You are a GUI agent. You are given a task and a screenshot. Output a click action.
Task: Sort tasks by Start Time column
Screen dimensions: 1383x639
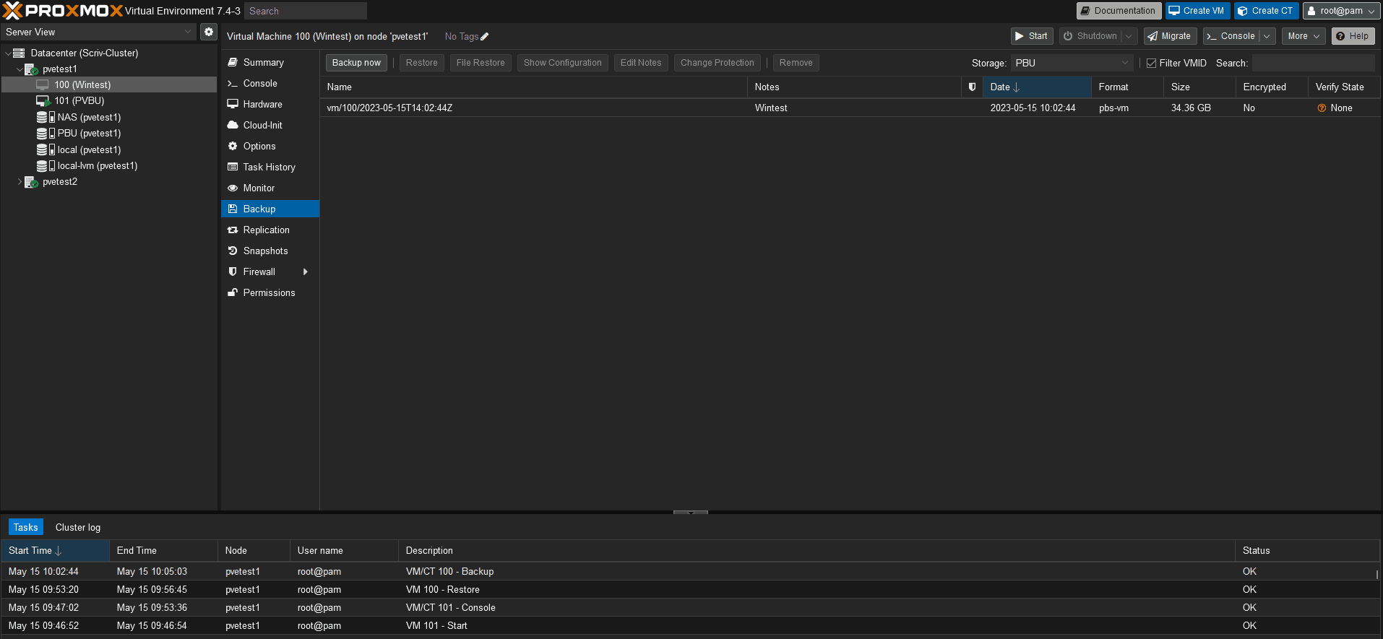tap(55, 550)
